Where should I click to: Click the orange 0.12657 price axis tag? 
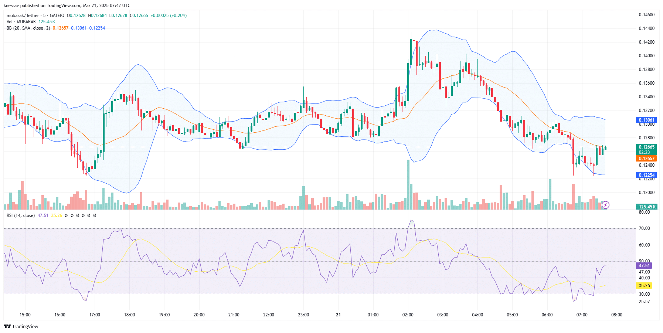coord(646,159)
